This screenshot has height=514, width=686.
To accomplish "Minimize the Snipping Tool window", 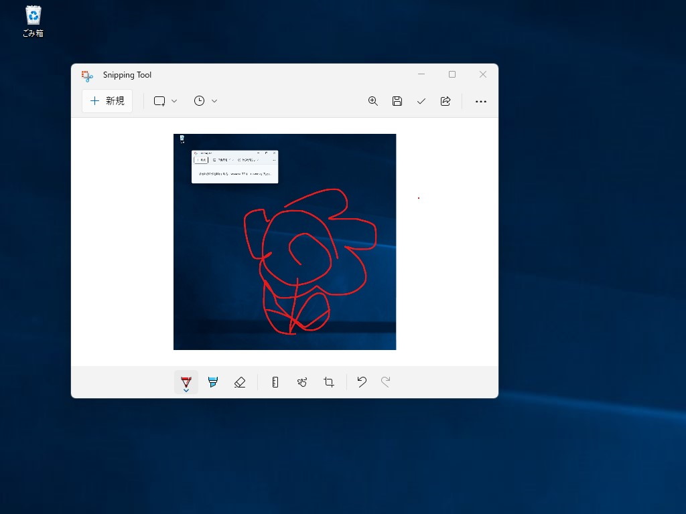I will (x=421, y=74).
